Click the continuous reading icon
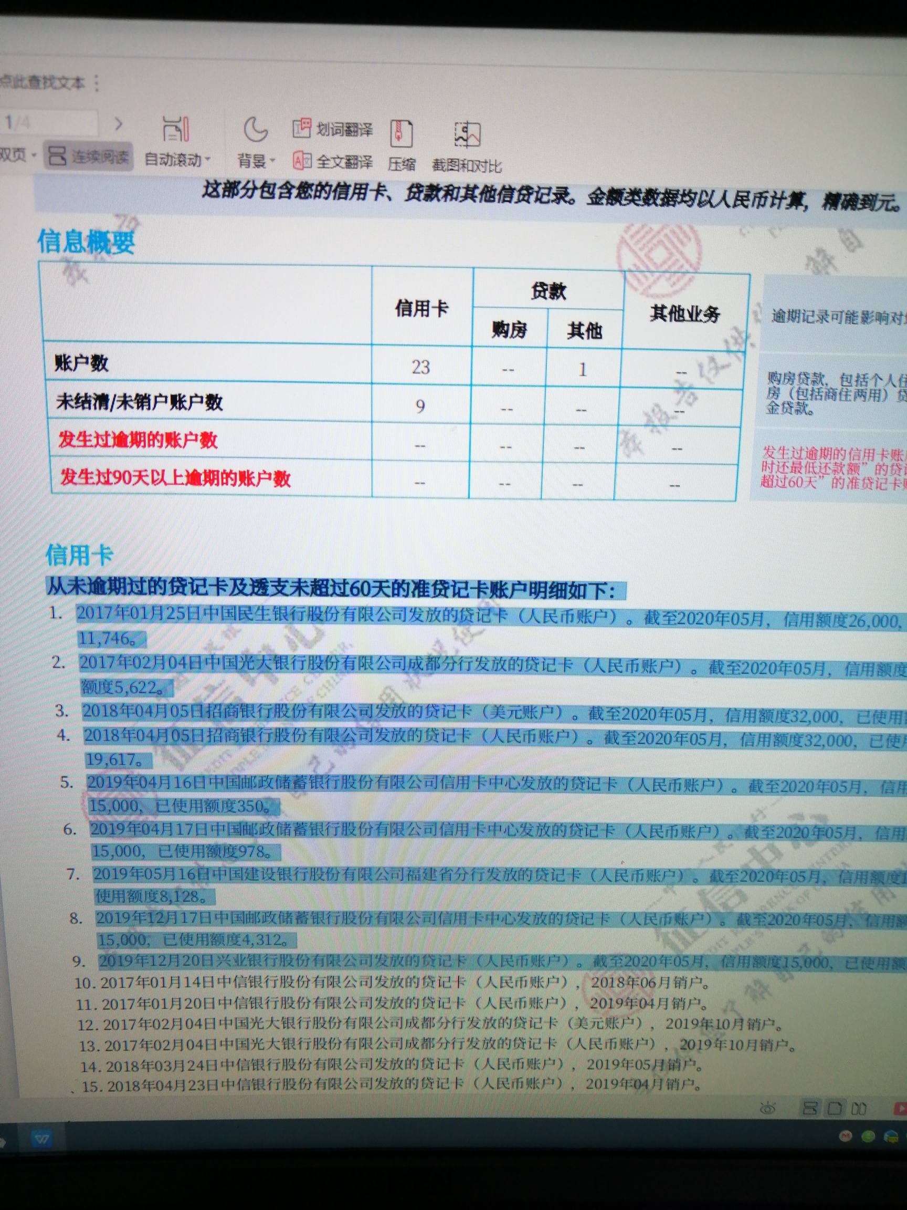Image resolution: width=907 pixels, height=1210 pixels. pyautogui.click(x=57, y=156)
